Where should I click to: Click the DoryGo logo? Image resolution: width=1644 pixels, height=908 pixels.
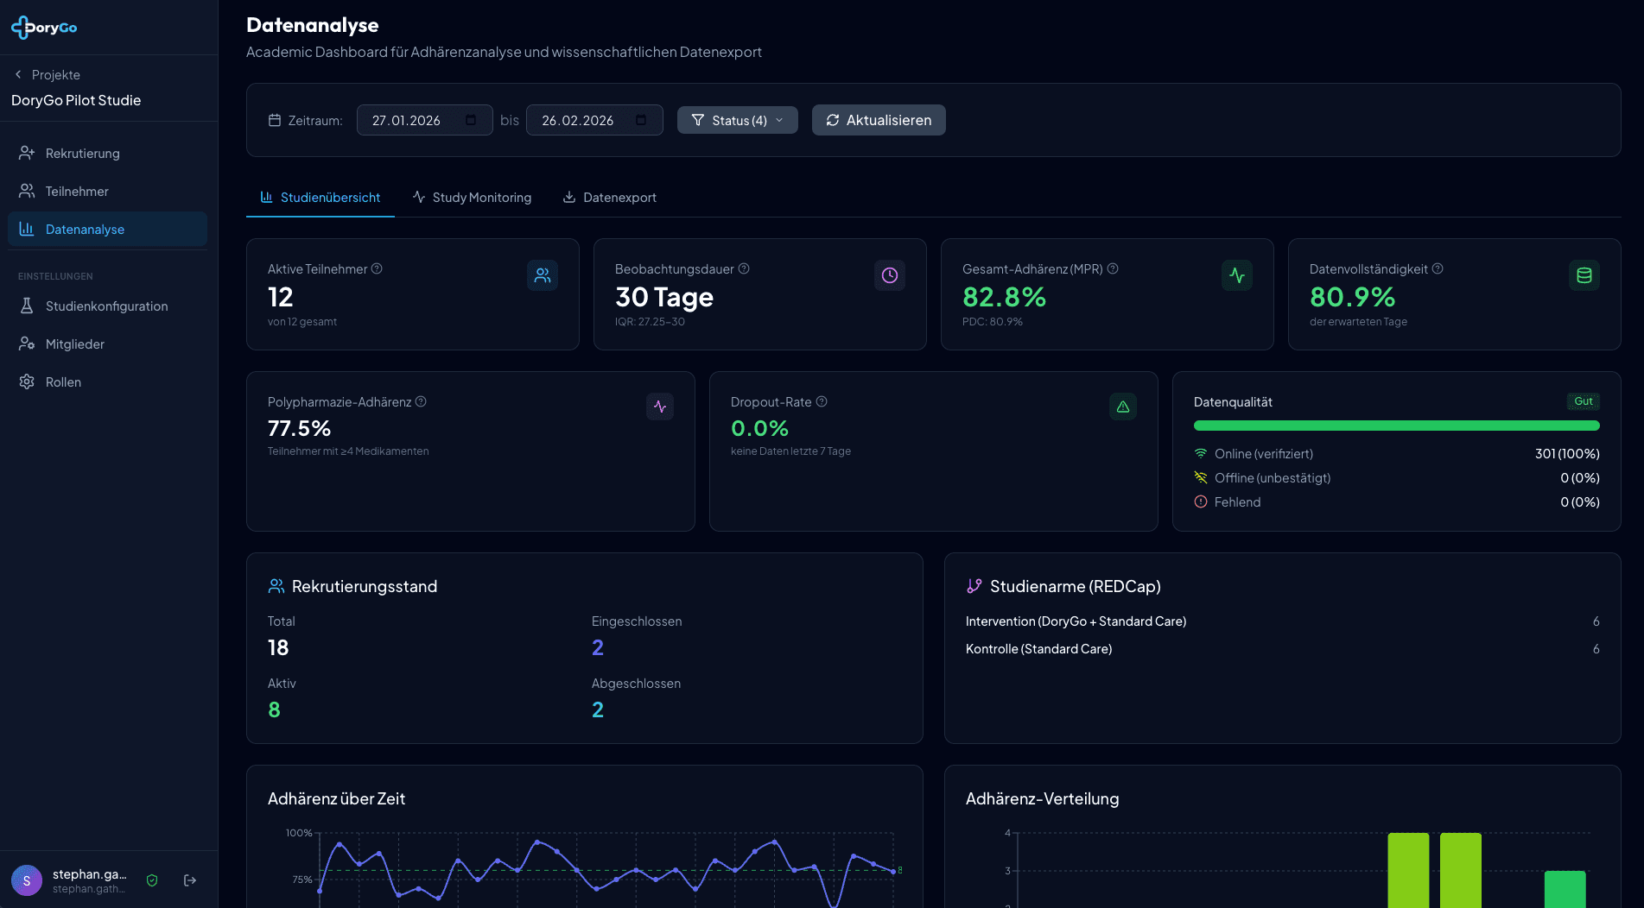pos(45,28)
